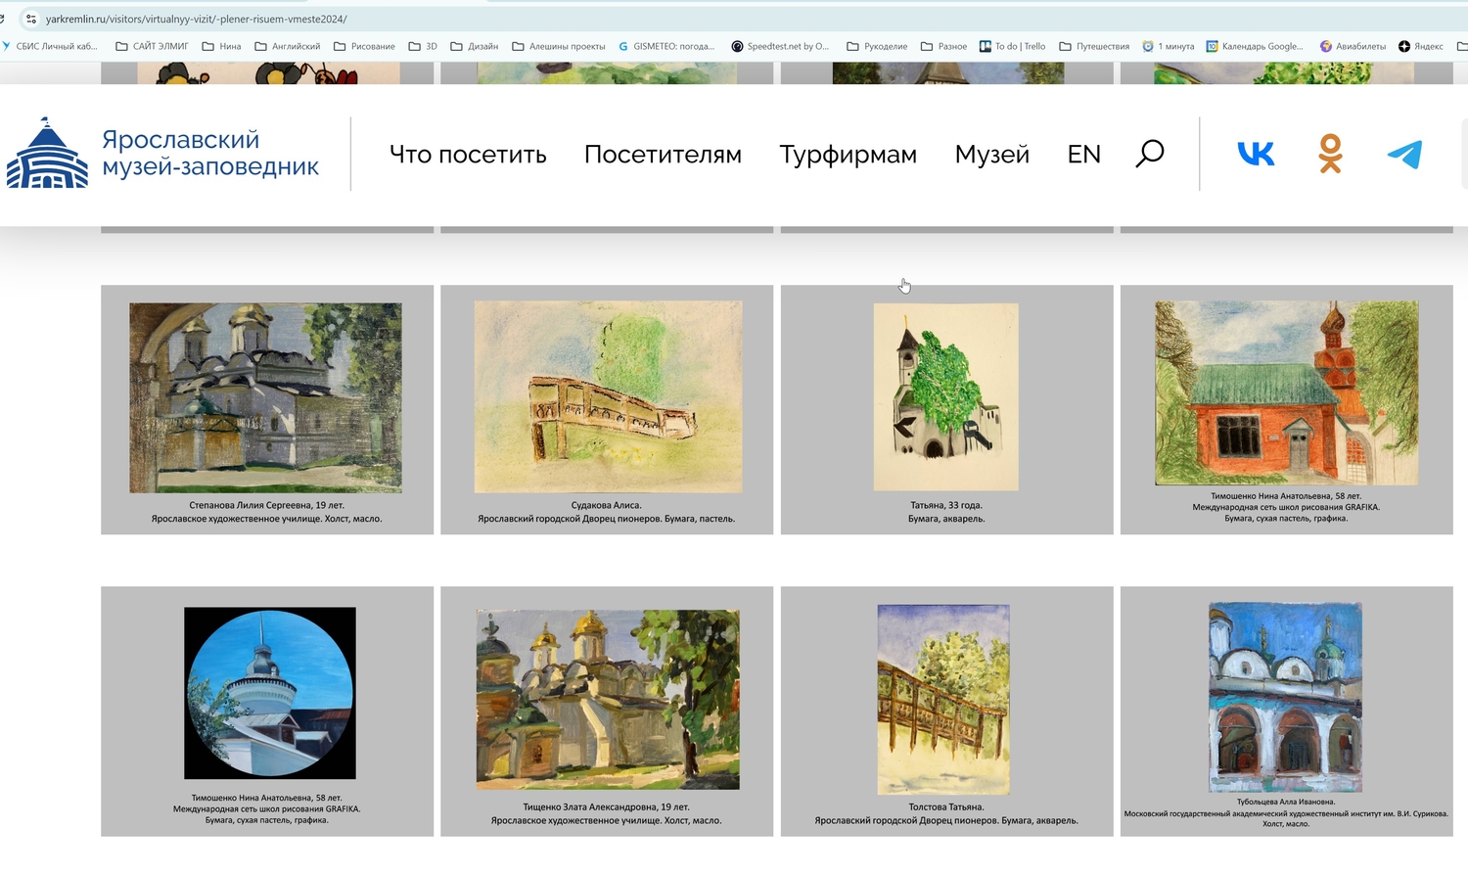Switch site language to EN
This screenshot has width=1468, height=874.
click(x=1083, y=155)
